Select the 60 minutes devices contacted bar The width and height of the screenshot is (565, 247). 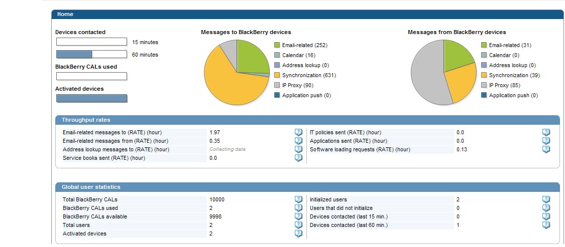91,54
